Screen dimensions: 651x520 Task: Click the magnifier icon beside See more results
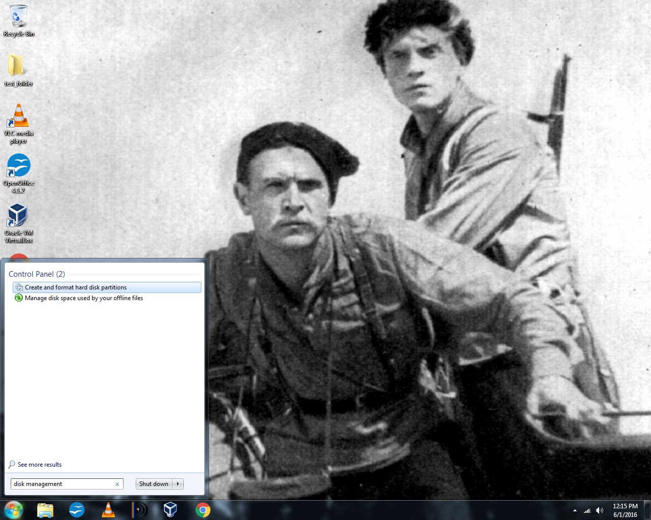pos(12,465)
